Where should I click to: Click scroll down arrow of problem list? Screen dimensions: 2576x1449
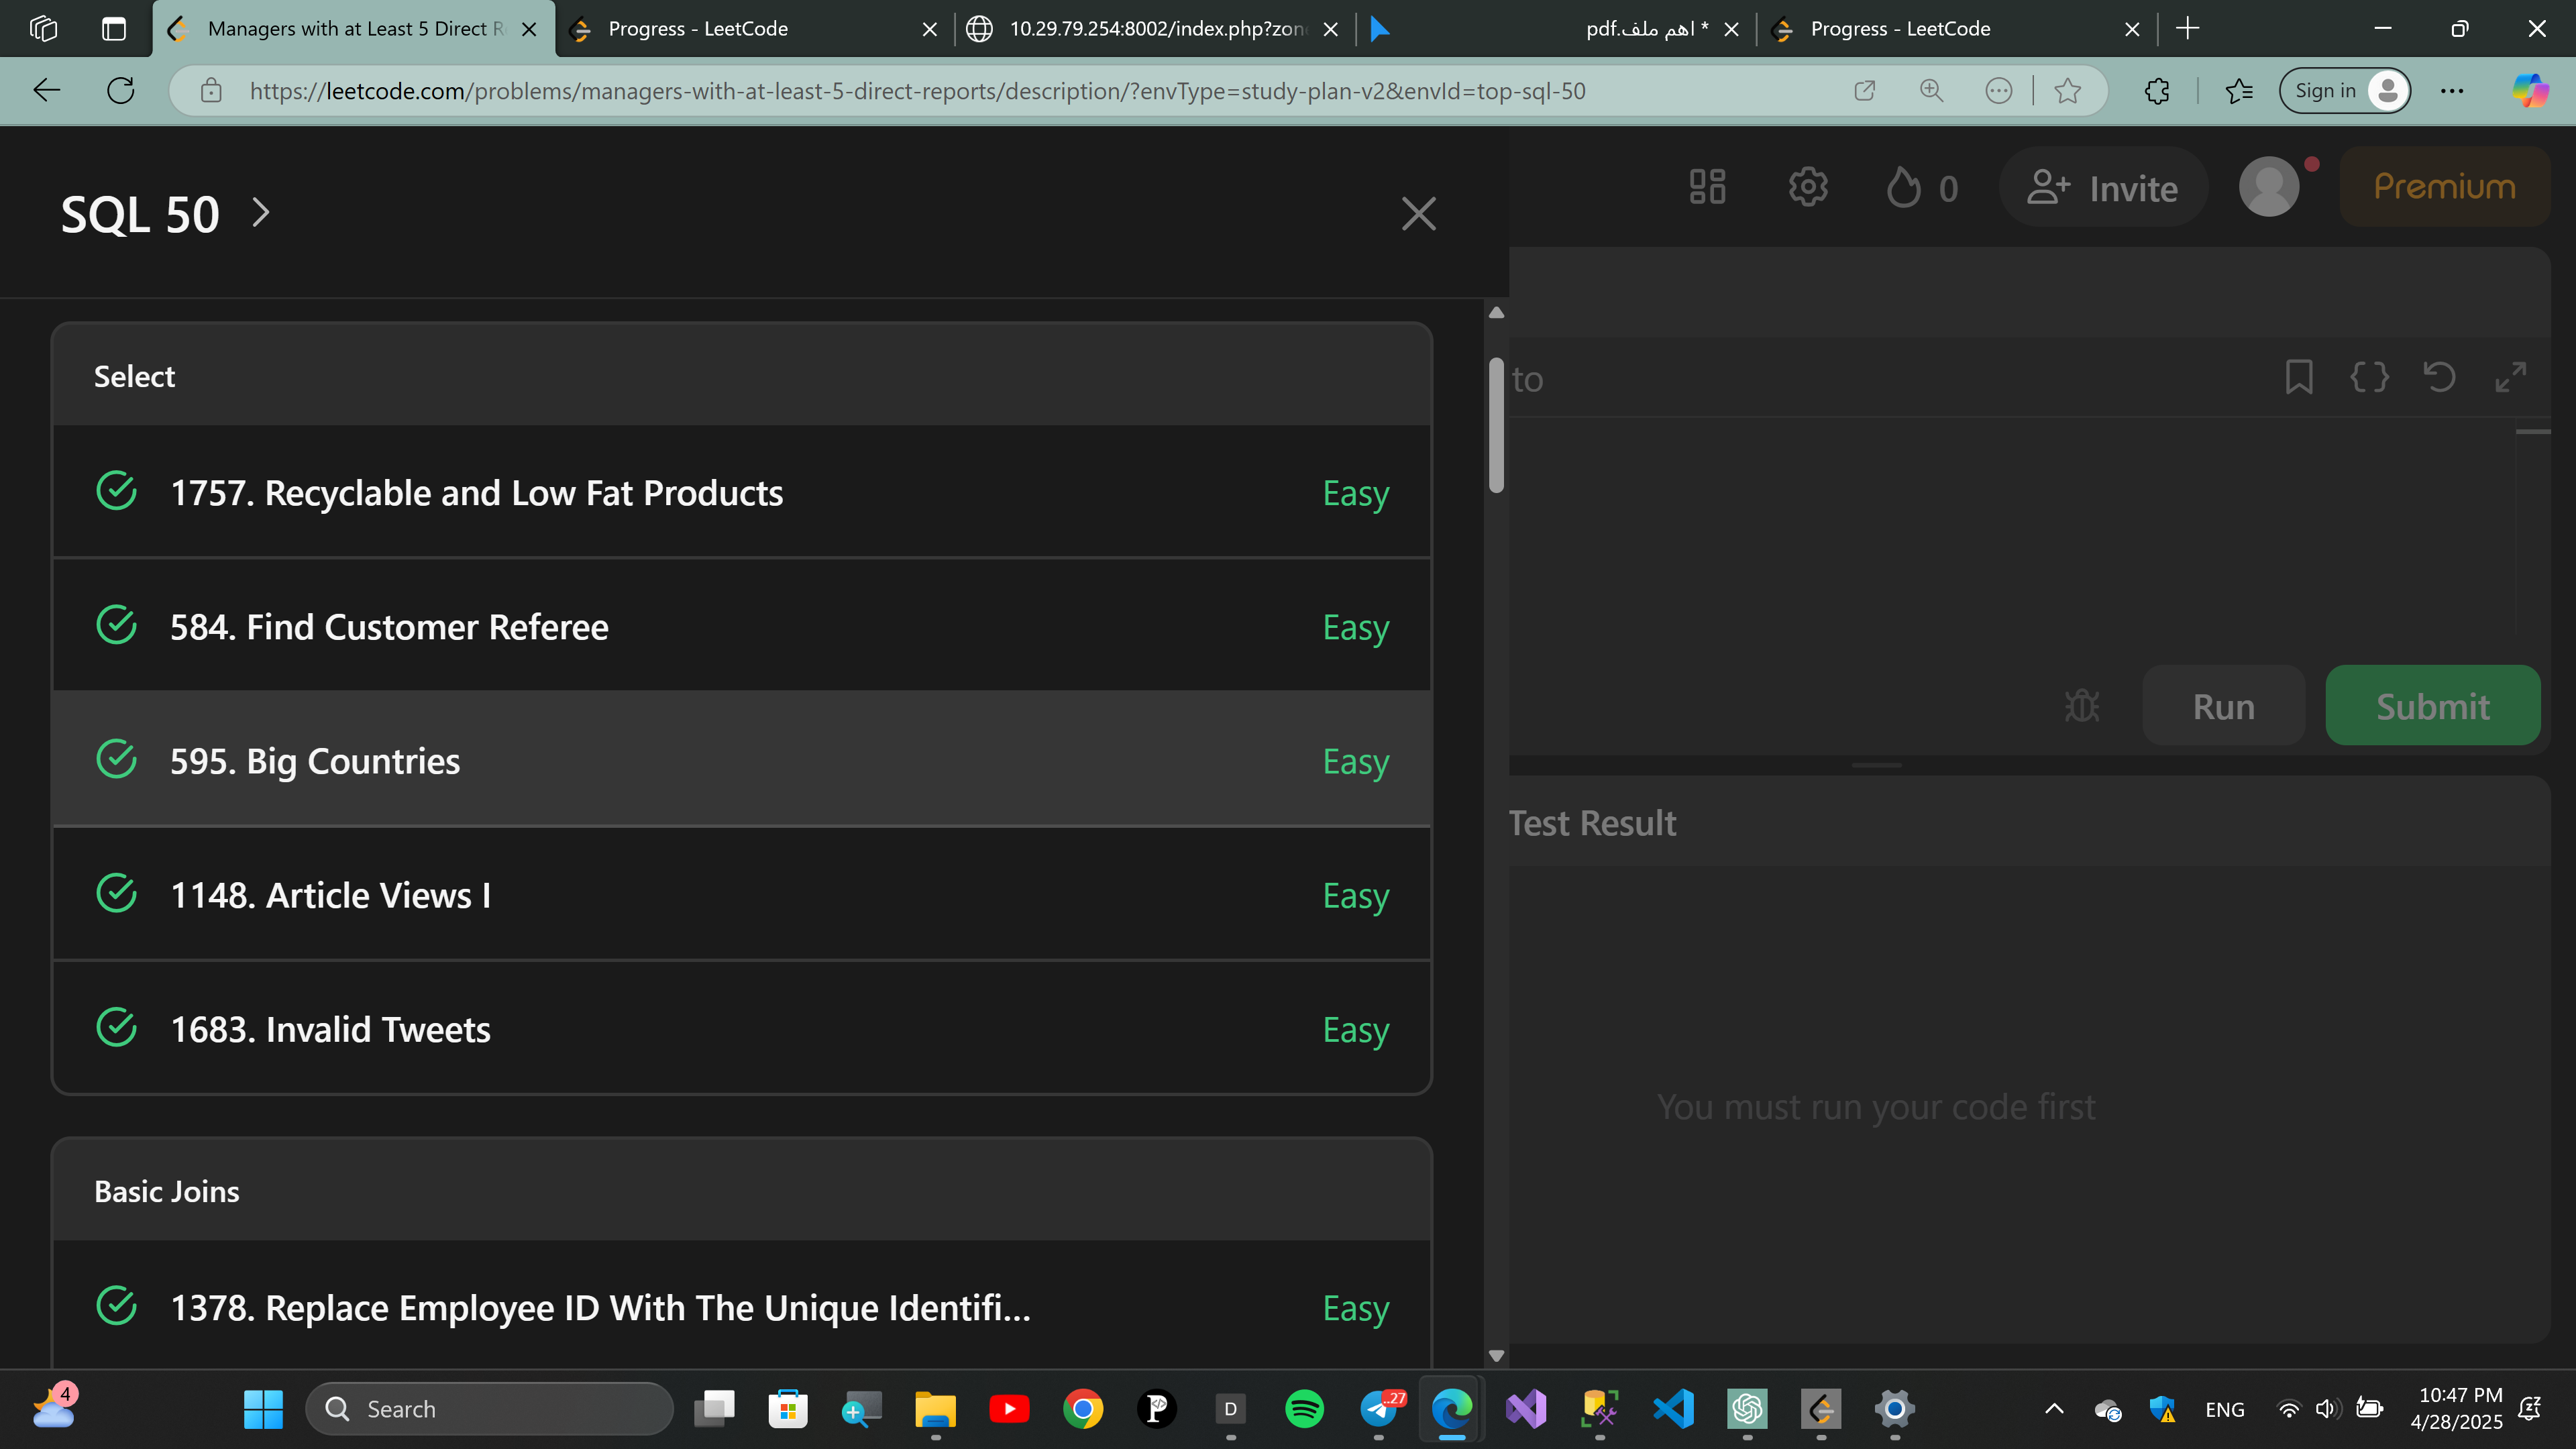pyautogui.click(x=1496, y=1356)
